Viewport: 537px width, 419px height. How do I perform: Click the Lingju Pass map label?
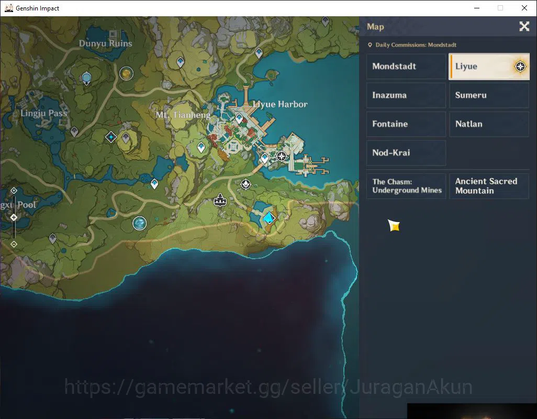[44, 113]
